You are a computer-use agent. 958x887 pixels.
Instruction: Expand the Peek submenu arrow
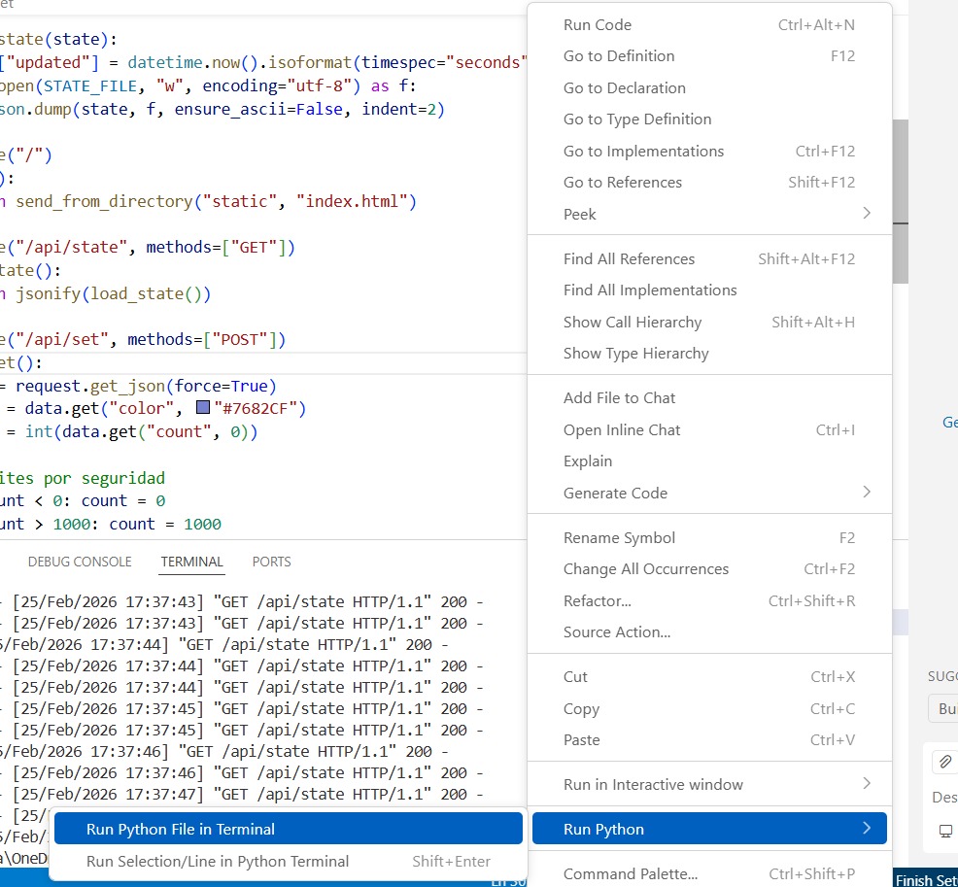(x=867, y=214)
